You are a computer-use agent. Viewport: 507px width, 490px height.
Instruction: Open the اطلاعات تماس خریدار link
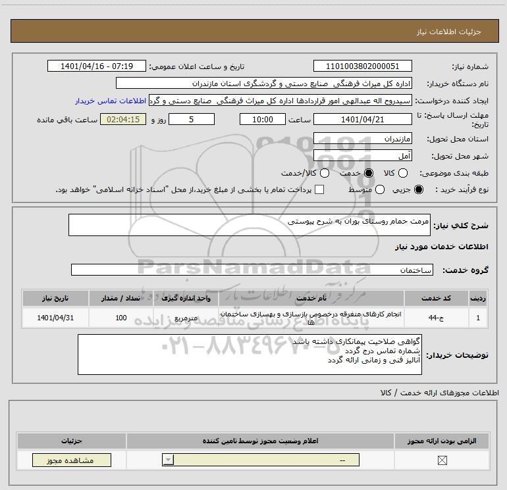point(111,101)
